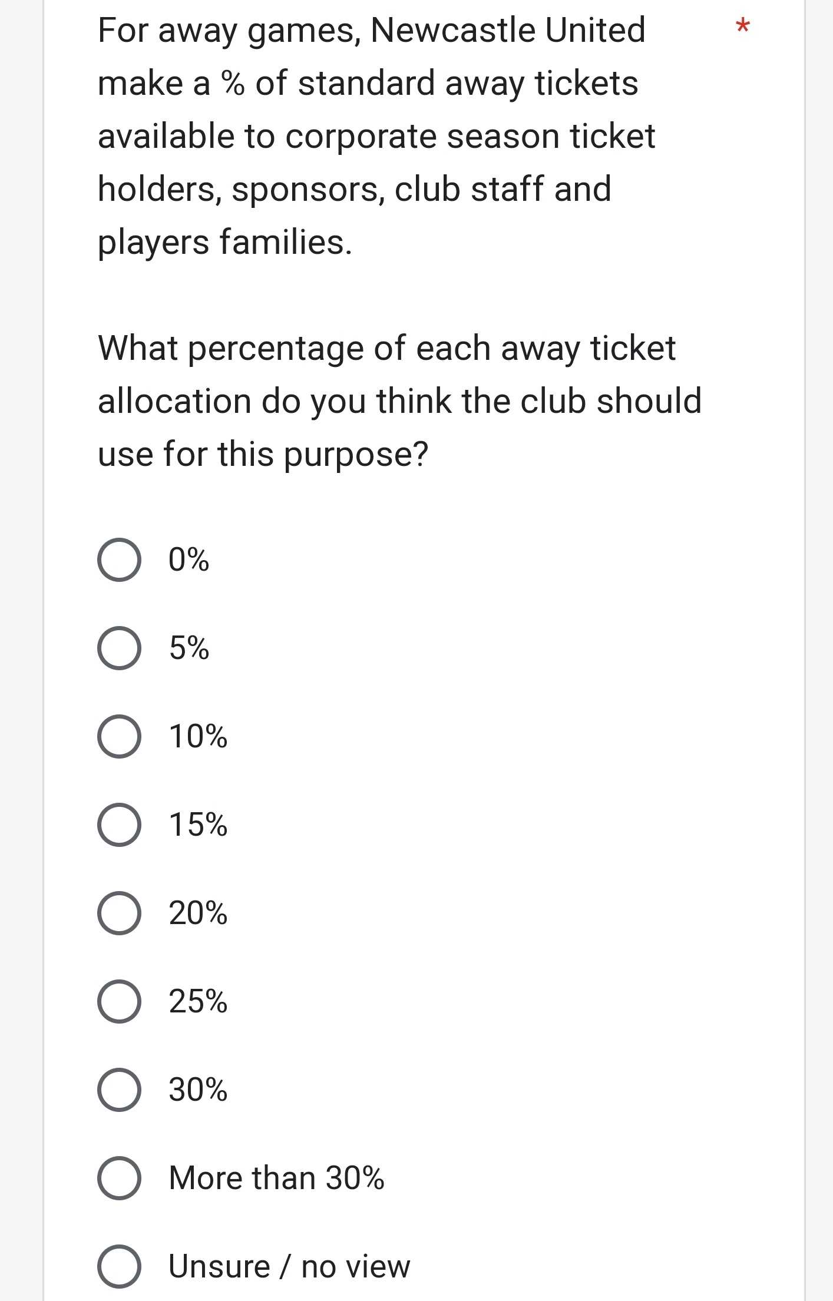The image size is (833, 1301).
Task: Click the 'Unsure / no view' label text
Action: pos(289,1266)
